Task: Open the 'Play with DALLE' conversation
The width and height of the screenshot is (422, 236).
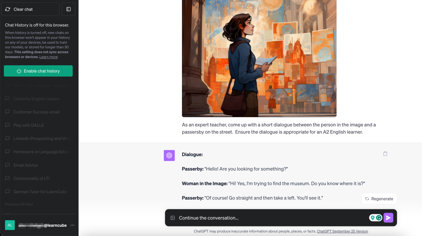Action: pos(28,125)
